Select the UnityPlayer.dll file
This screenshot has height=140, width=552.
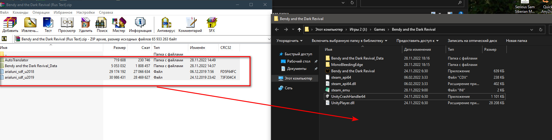pyautogui.click(x=343, y=103)
